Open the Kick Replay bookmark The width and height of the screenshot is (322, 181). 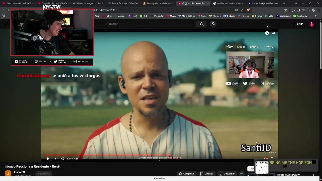click(x=300, y=16)
